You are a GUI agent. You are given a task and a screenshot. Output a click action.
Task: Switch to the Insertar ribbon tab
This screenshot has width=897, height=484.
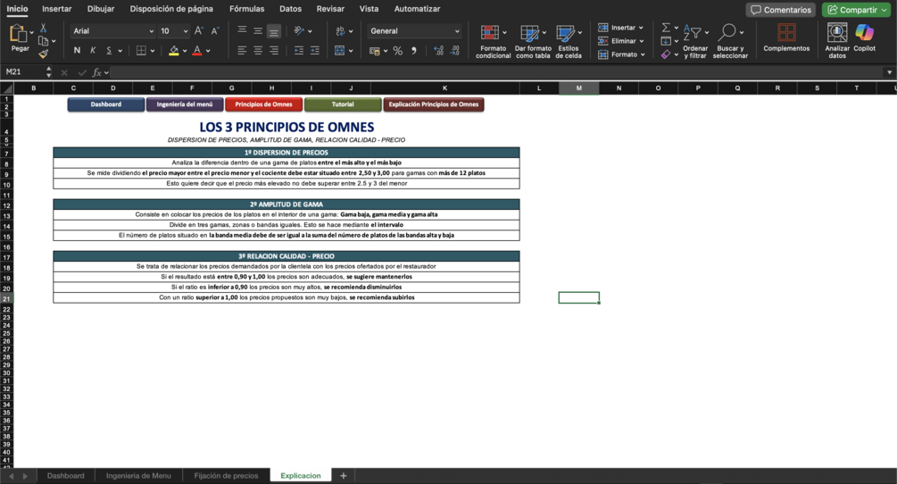click(x=56, y=9)
